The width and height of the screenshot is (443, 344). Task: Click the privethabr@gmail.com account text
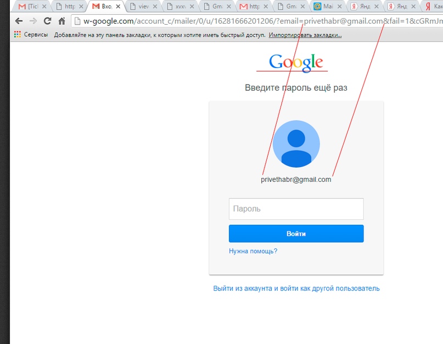coord(296,180)
